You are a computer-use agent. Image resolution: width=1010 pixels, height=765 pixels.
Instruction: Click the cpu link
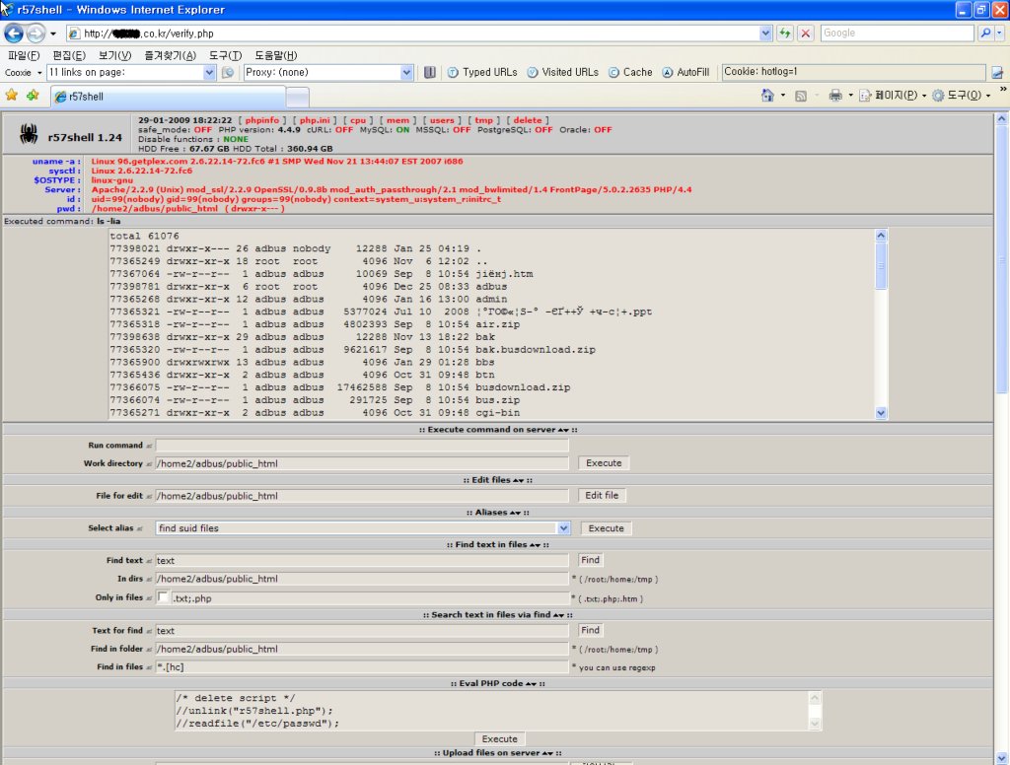[358, 120]
